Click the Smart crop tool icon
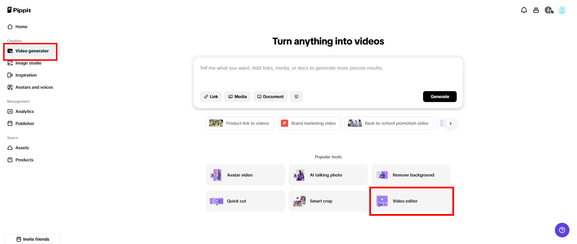This screenshot has width=577, height=244. (299, 201)
